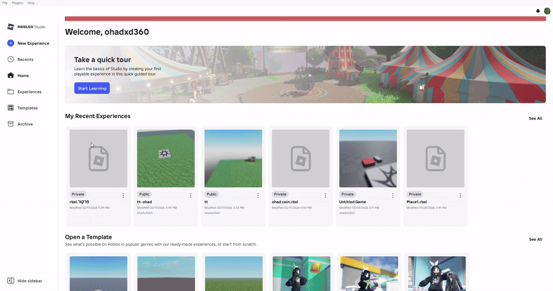
Task: Open the tt experience thumbnail
Action: coord(233,158)
